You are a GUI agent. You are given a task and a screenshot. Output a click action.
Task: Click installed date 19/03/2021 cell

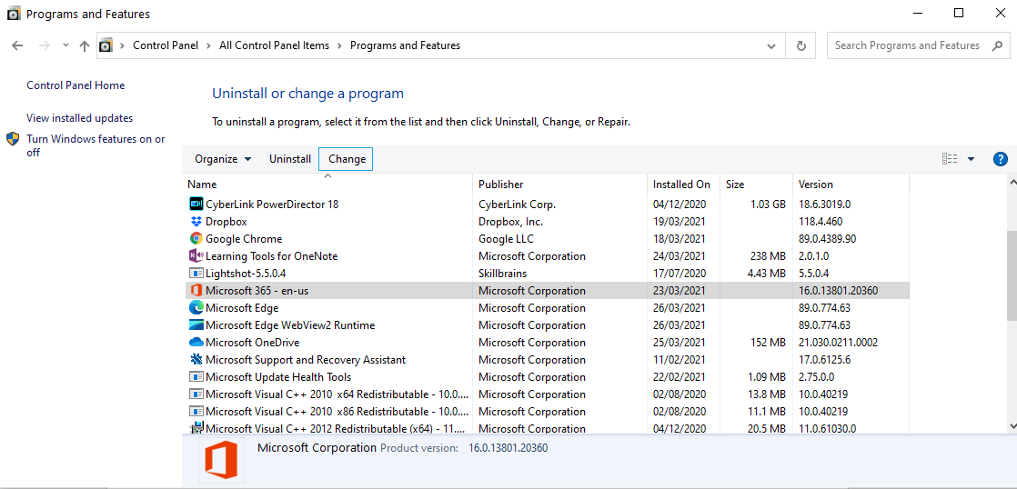coord(680,222)
